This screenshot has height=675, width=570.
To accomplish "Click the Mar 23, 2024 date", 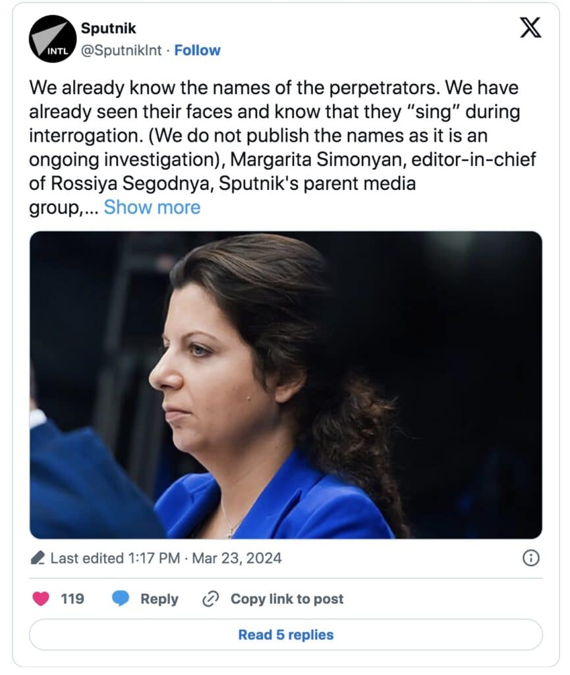I will pos(239,558).
